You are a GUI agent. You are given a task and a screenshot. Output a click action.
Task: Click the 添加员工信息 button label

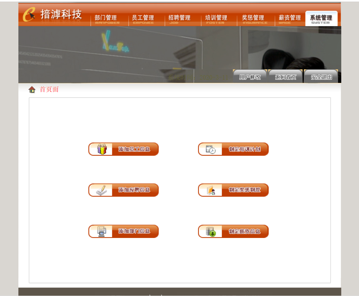tap(134, 149)
